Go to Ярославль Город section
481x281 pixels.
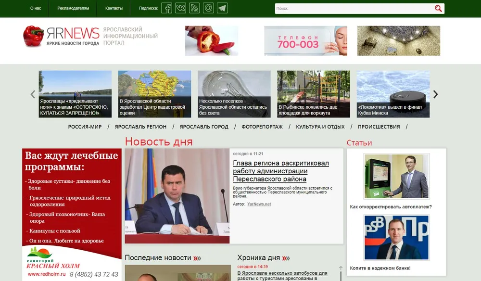point(204,127)
